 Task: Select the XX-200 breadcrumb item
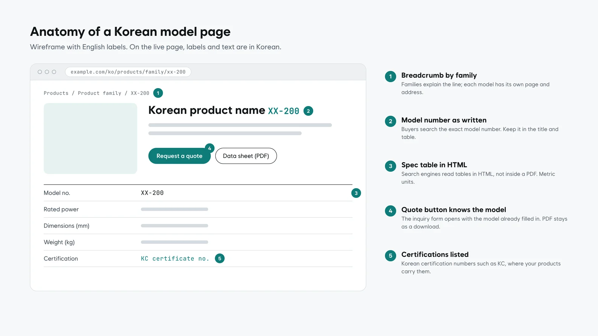tap(140, 93)
